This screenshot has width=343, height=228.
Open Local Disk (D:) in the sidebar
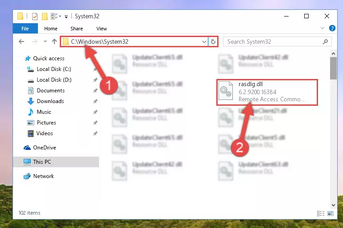pos(54,80)
